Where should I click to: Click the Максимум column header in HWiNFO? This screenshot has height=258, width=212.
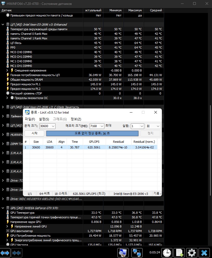pos(135,10)
